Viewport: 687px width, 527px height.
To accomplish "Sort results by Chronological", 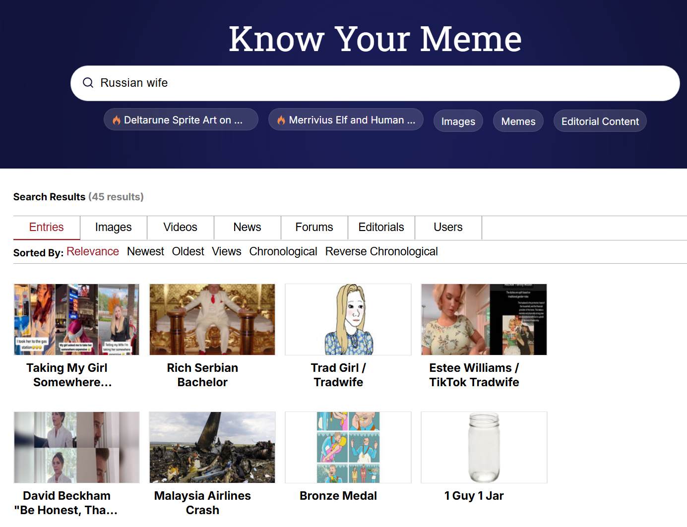I will [283, 252].
